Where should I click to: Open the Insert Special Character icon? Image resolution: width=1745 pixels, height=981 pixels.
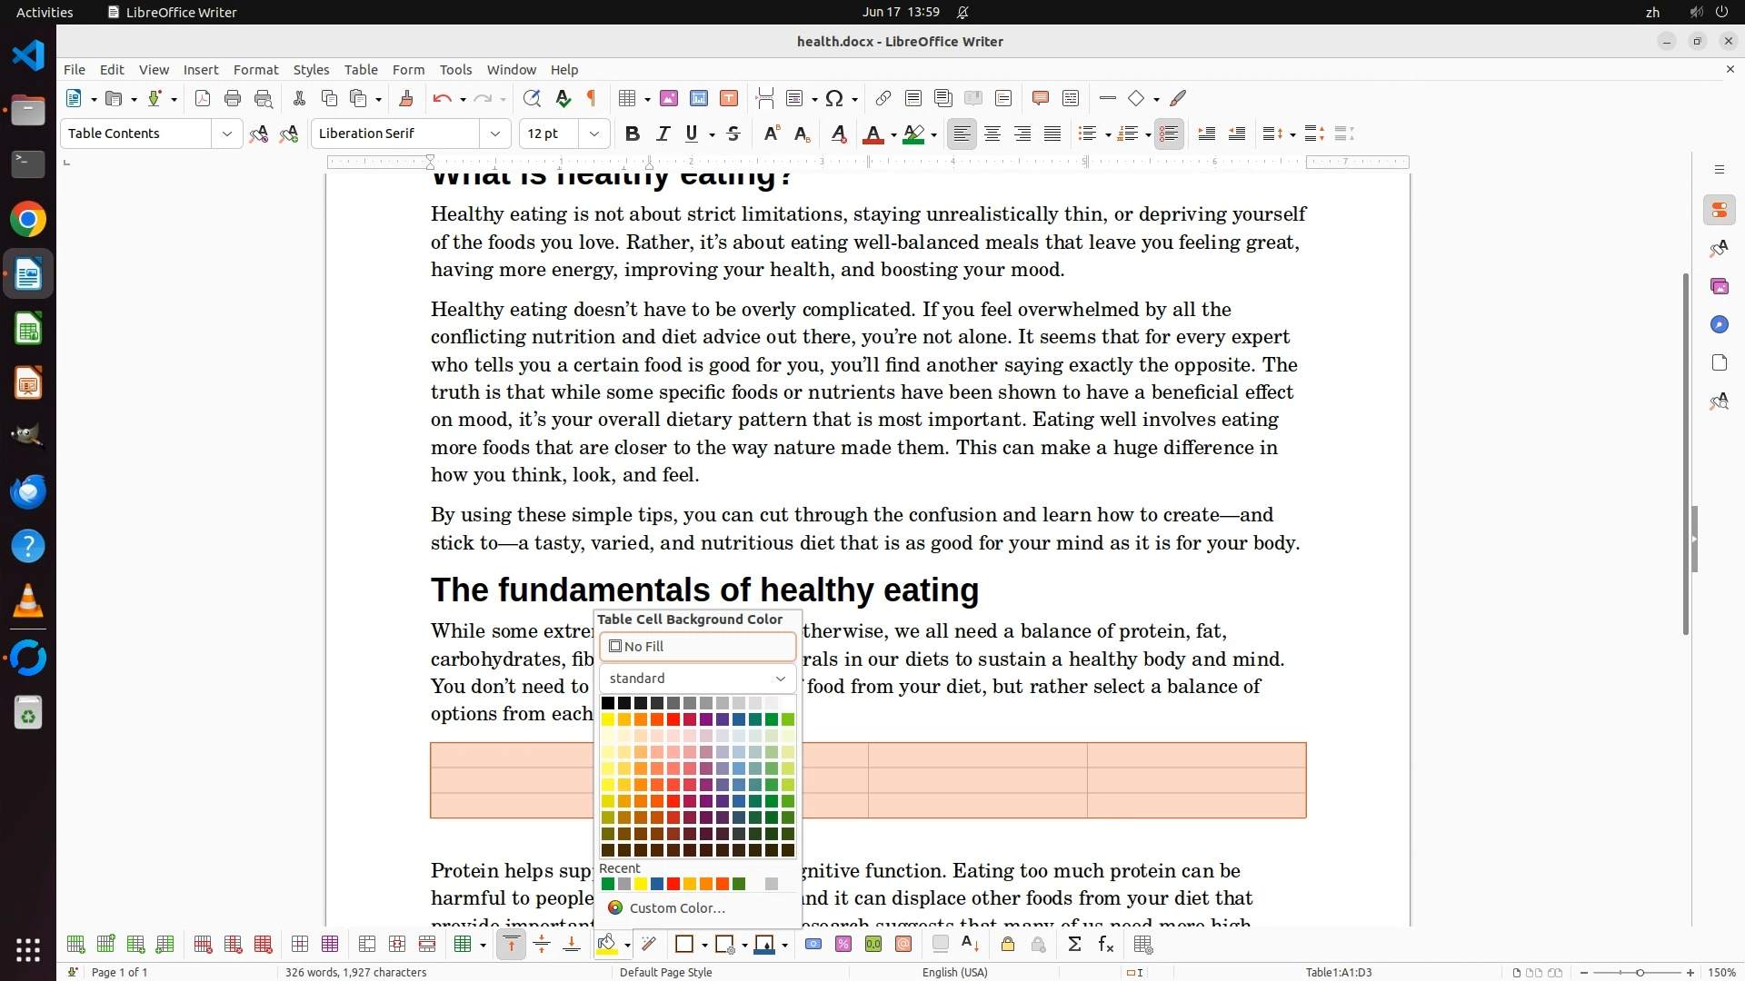834,99
